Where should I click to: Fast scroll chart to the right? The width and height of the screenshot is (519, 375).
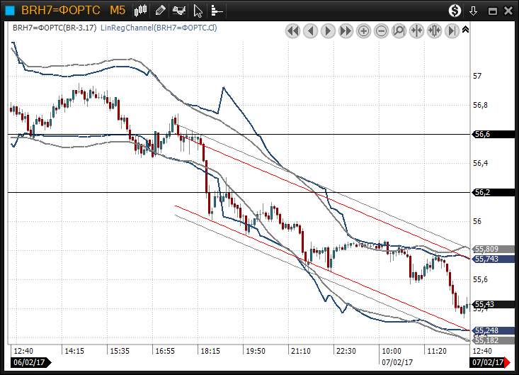point(346,30)
